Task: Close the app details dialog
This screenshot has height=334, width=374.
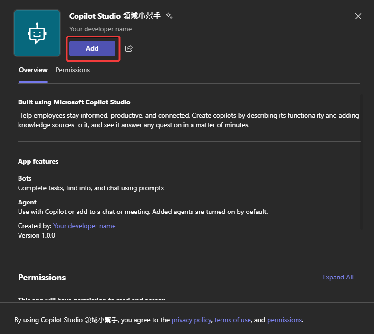Action: (x=358, y=16)
